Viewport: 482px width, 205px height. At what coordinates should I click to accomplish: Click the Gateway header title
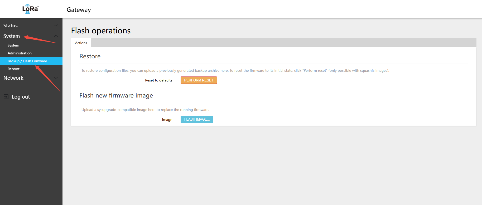click(79, 10)
